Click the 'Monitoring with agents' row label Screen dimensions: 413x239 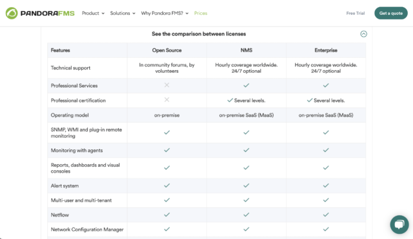pos(77,150)
